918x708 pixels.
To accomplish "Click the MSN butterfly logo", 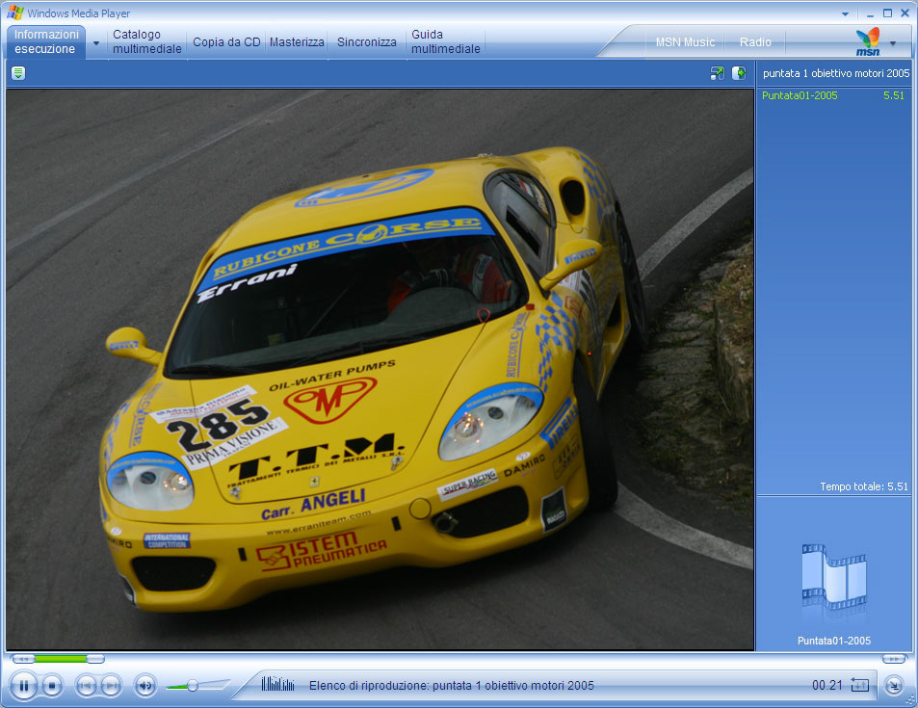I will (x=868, y=41).
